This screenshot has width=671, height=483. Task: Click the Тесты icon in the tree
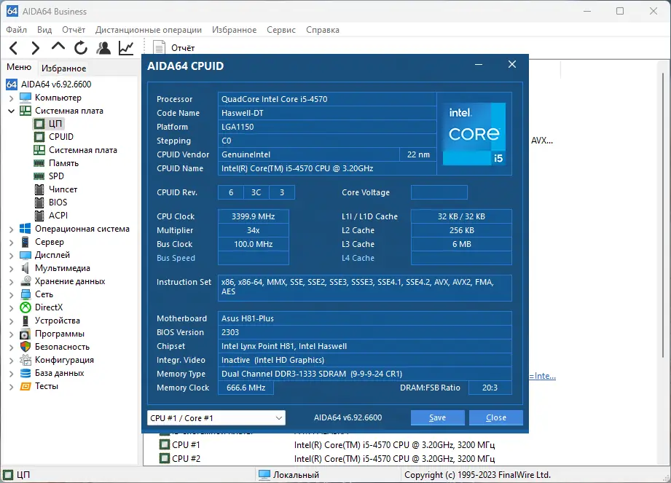25,386
